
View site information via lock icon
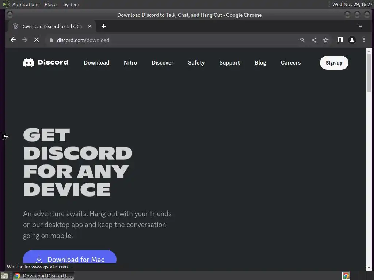(x=51, y=40)
